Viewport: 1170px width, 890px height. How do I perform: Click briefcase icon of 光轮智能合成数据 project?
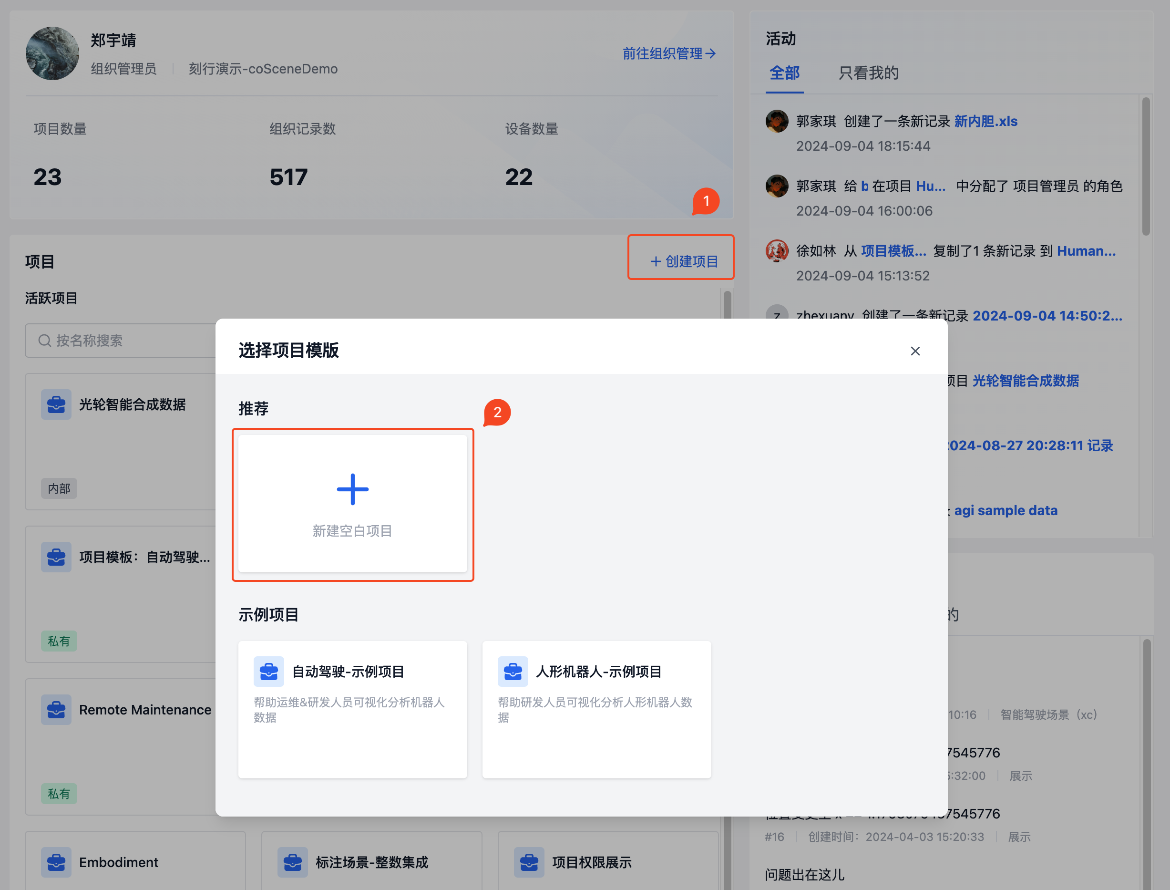[56, 405]
